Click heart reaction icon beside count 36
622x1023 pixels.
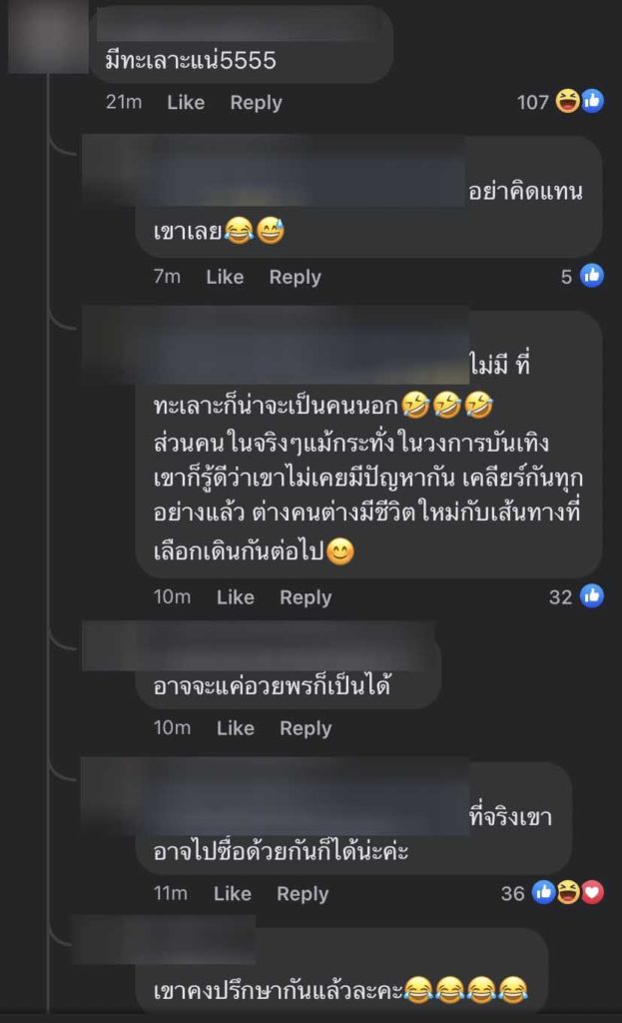point(592,892)
